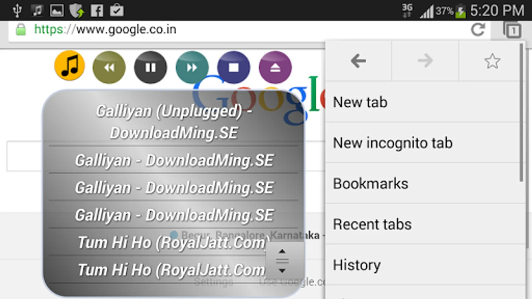Tap the checked briefcase notification icon
Viewport: 532px width, 299px height.
coord(117,10)
